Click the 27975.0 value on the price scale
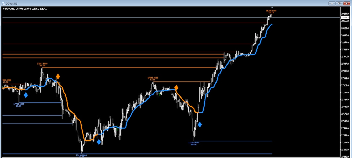 pos(345,57)
